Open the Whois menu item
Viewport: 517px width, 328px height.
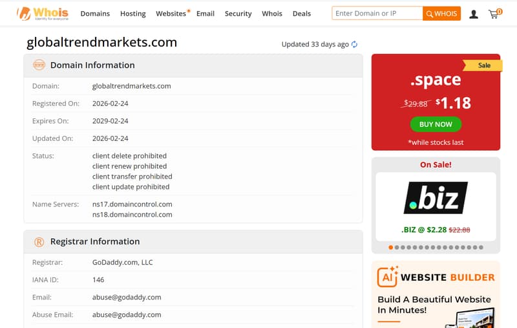[272, 14]
